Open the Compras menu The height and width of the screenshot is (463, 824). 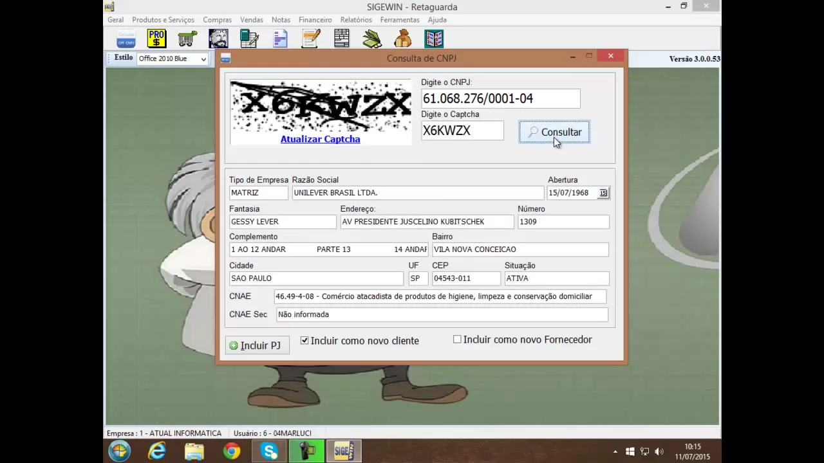[217, 20]
